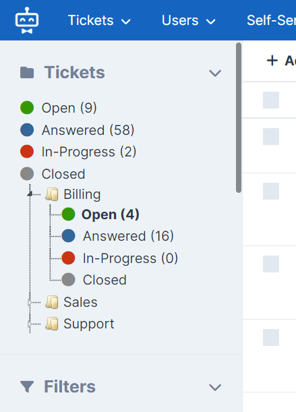This screenshot has height=412, width=296.
Task: Select Billing Answered (16) tickets
Action: pyautogui.click(x=128, y=236)
